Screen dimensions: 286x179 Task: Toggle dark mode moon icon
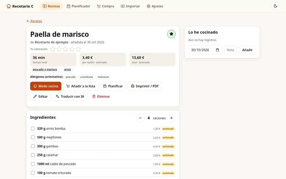pos(275,6)
